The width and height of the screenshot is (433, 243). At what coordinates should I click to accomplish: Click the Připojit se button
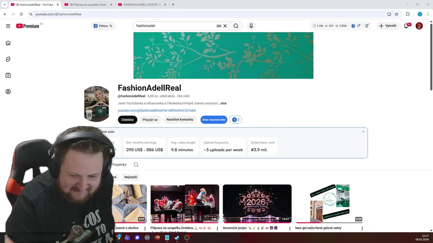150,119
